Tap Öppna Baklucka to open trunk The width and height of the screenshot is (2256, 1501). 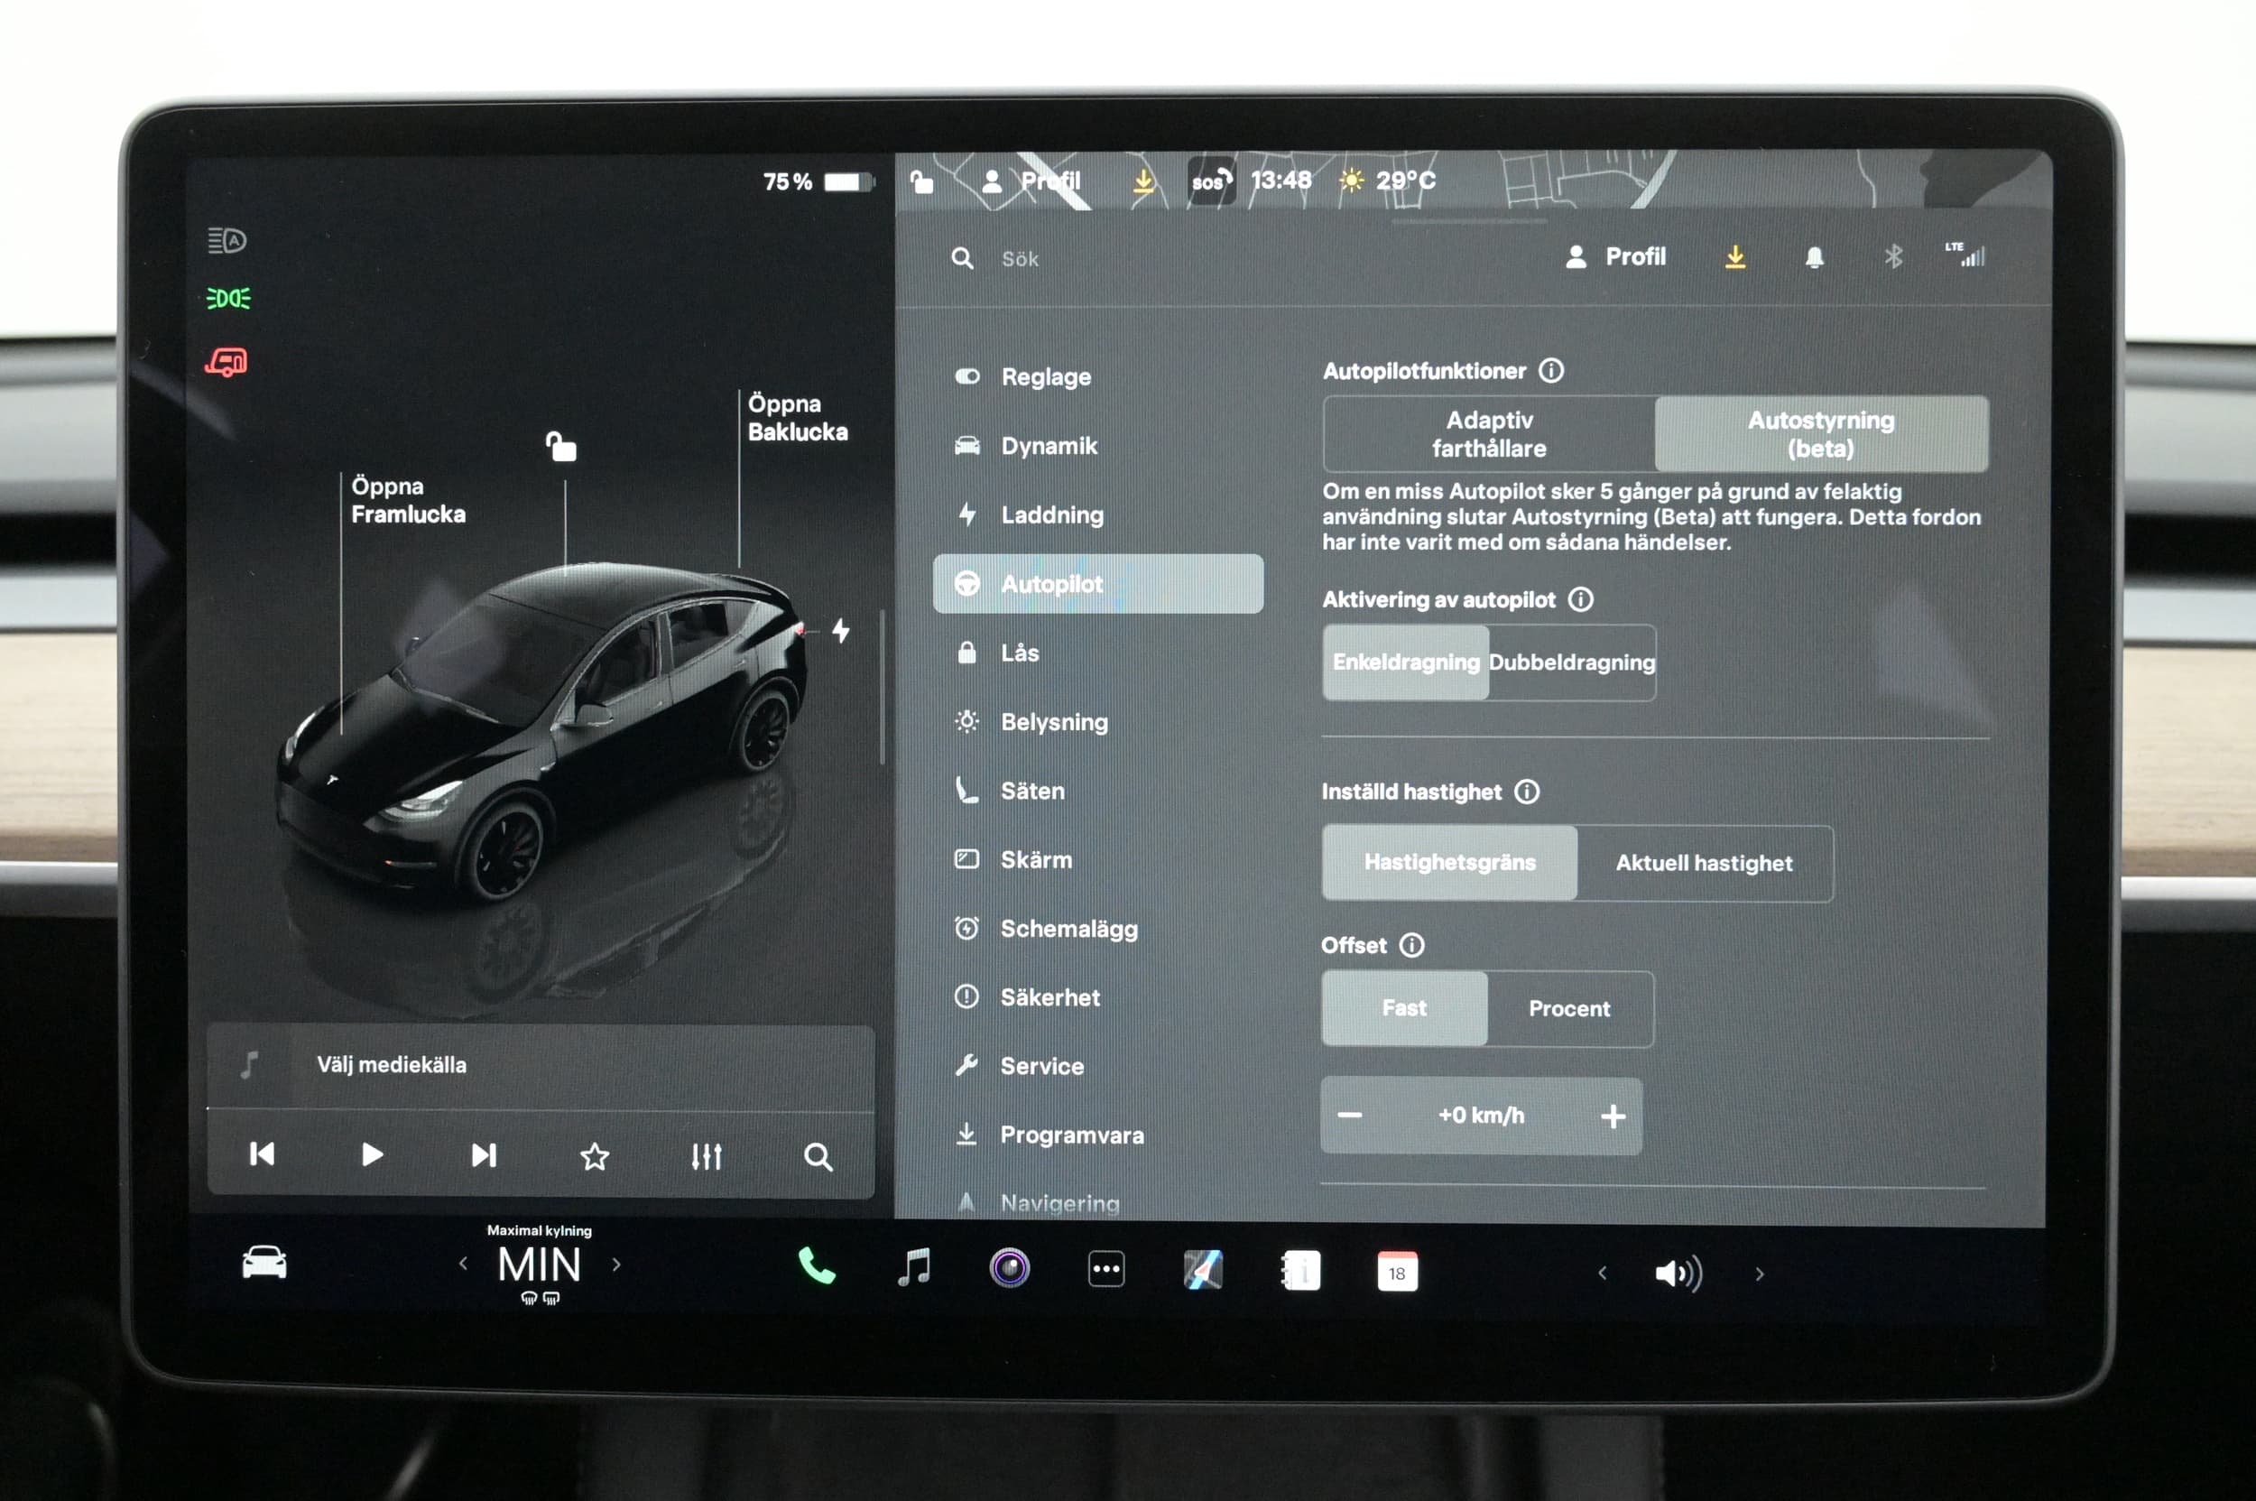coord(798,417)
